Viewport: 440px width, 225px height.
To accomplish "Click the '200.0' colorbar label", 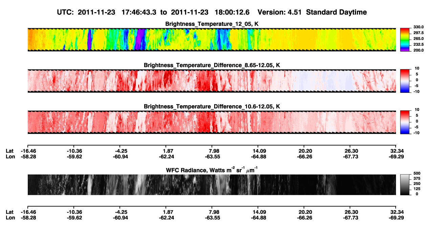I will point(418,50).
